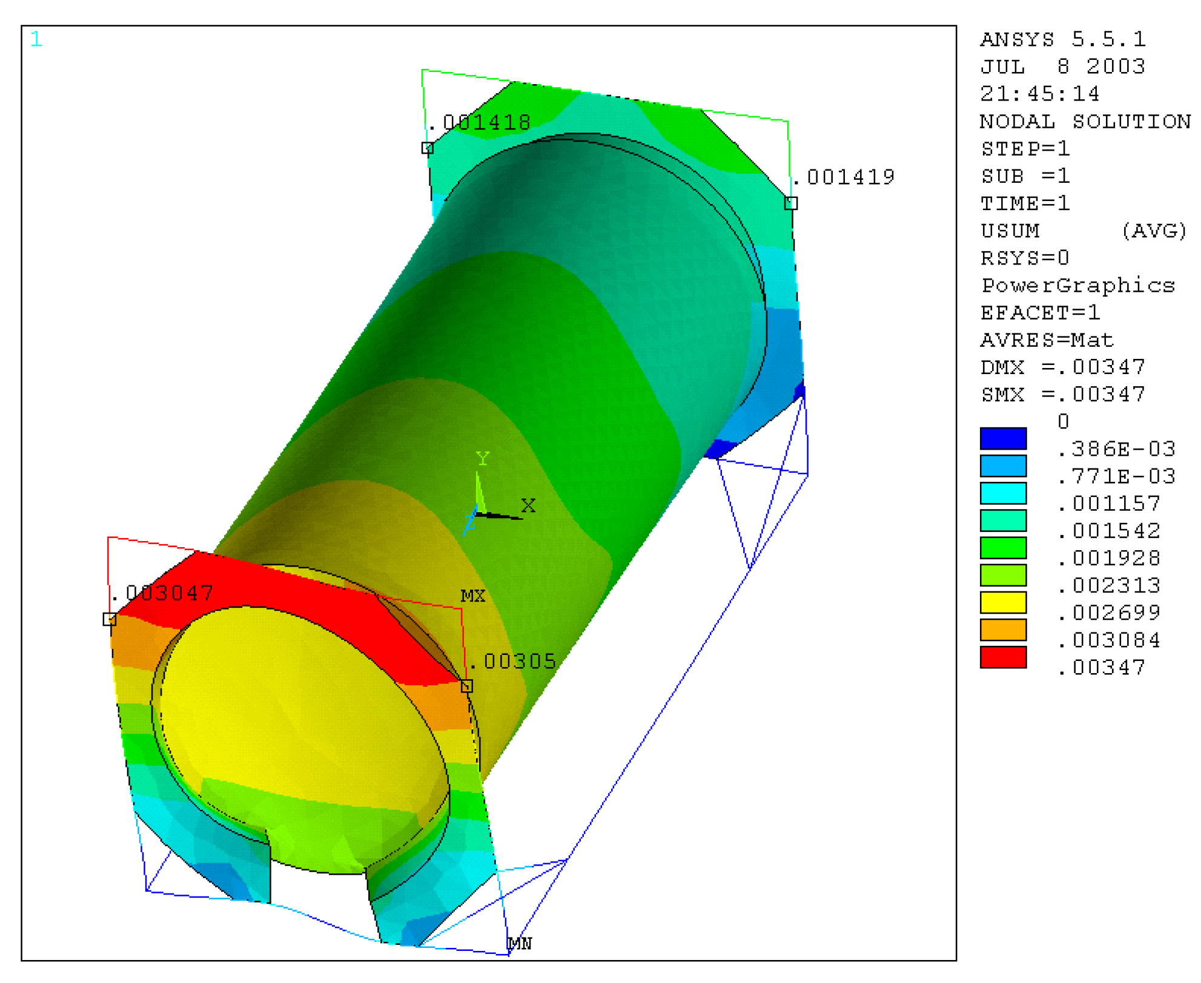Click the cyan window number 1
The image size is (1201, 983).
click(36, 39)
